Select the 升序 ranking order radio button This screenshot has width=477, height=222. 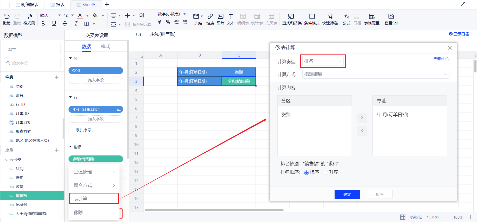click(x=326, y=172)
